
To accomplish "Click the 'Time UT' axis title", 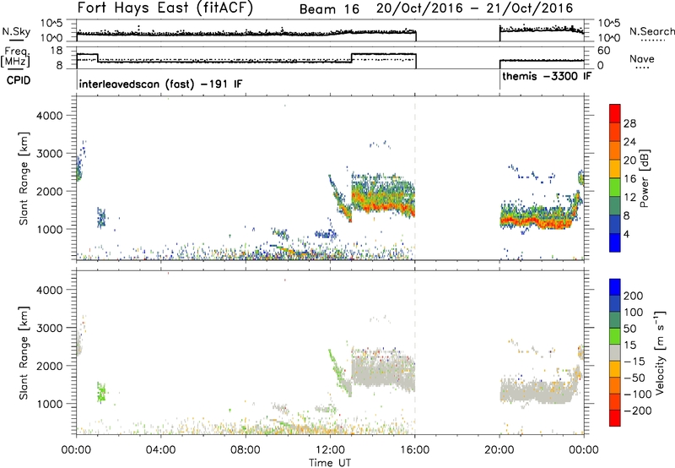I will (x=330, y=462).
